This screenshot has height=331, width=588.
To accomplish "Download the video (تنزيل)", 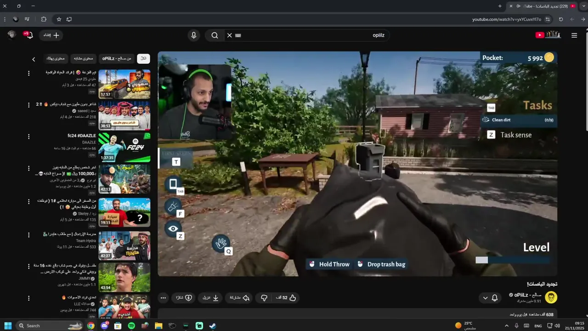I will 210,298.
